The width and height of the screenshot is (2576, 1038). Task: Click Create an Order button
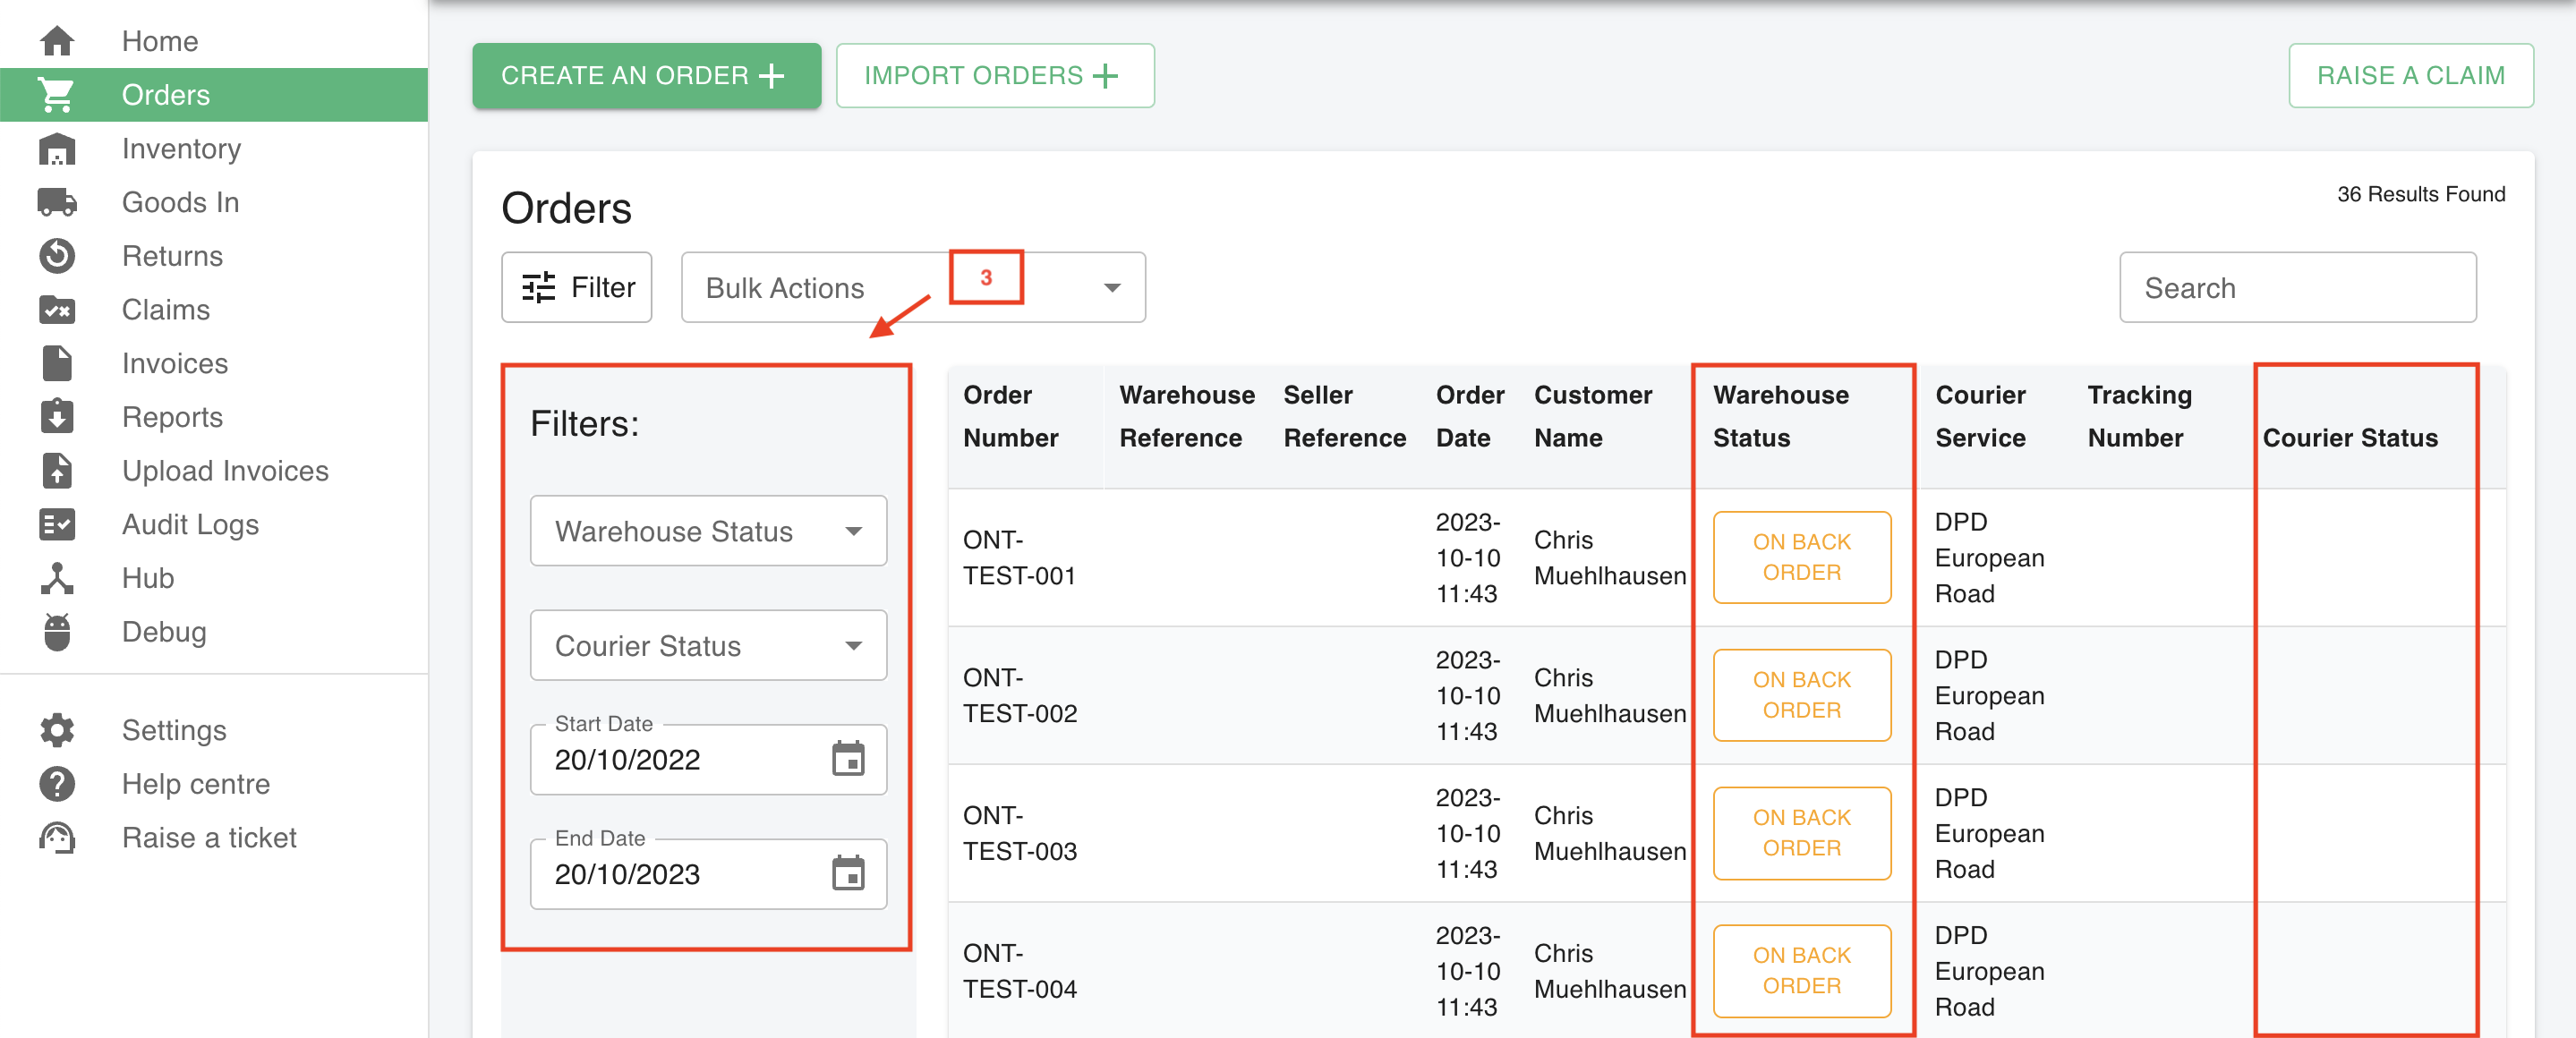[646, 75]
